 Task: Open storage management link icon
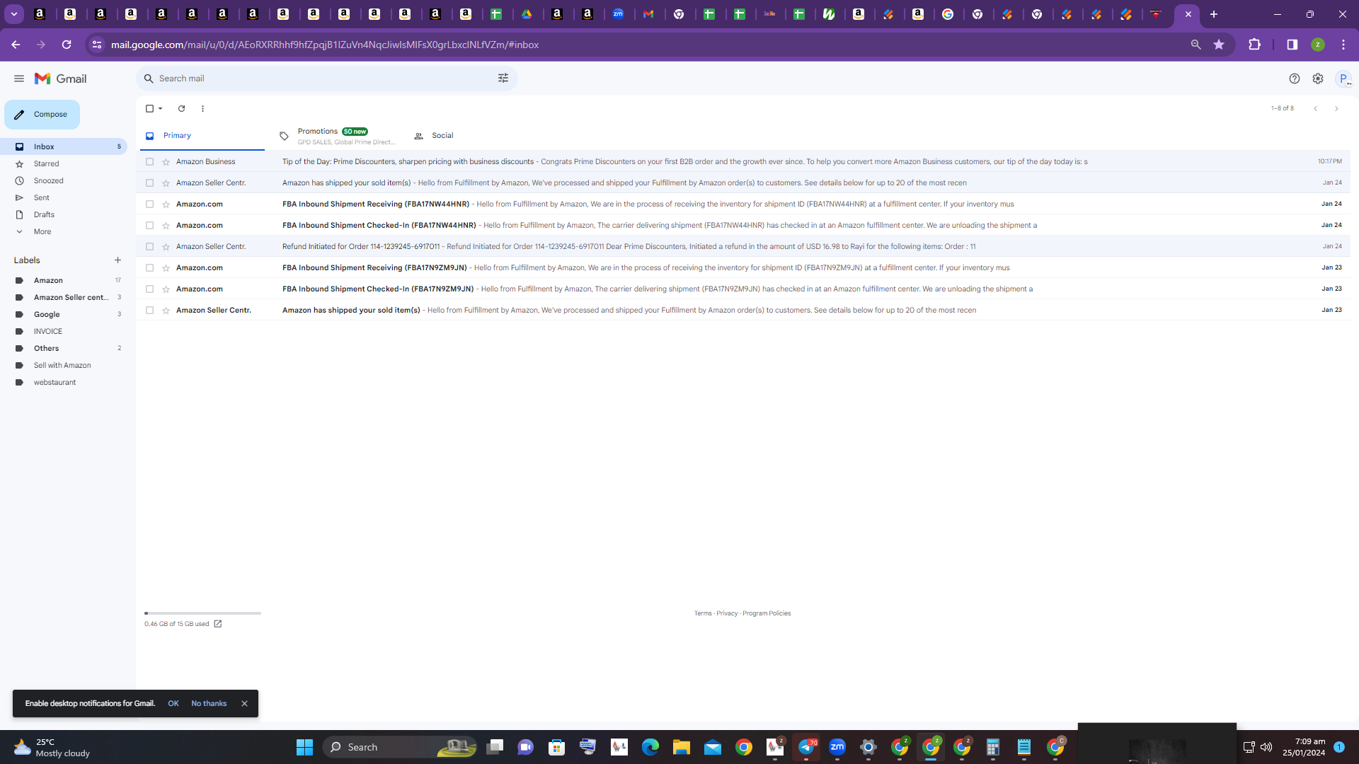218,624
